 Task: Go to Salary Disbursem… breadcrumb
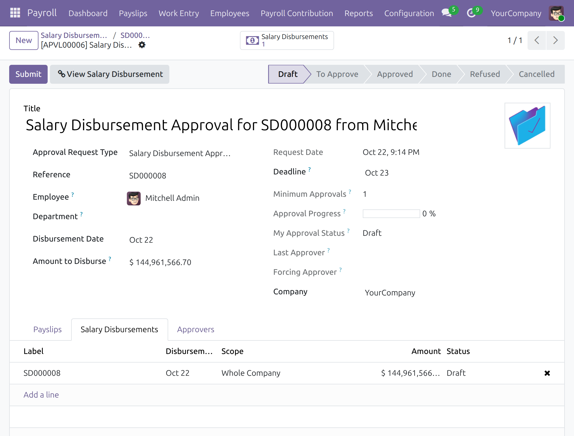(x=74, y=35)
